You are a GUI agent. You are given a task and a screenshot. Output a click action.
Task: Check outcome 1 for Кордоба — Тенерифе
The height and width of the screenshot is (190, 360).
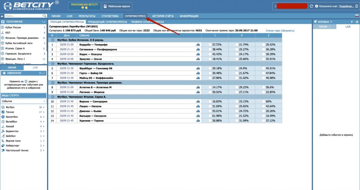(x=210, y=45)
